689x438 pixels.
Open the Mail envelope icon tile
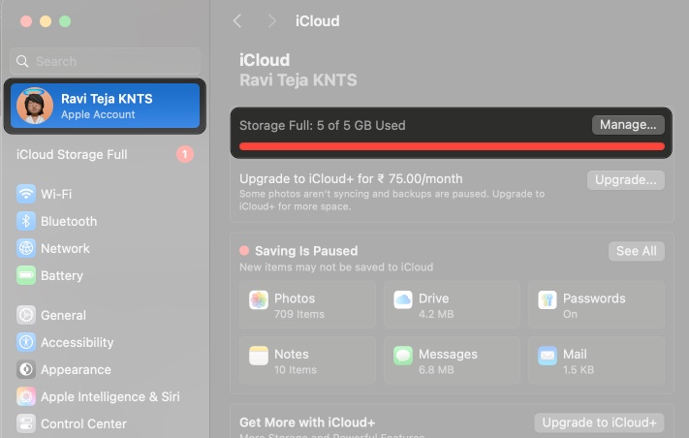548,356
